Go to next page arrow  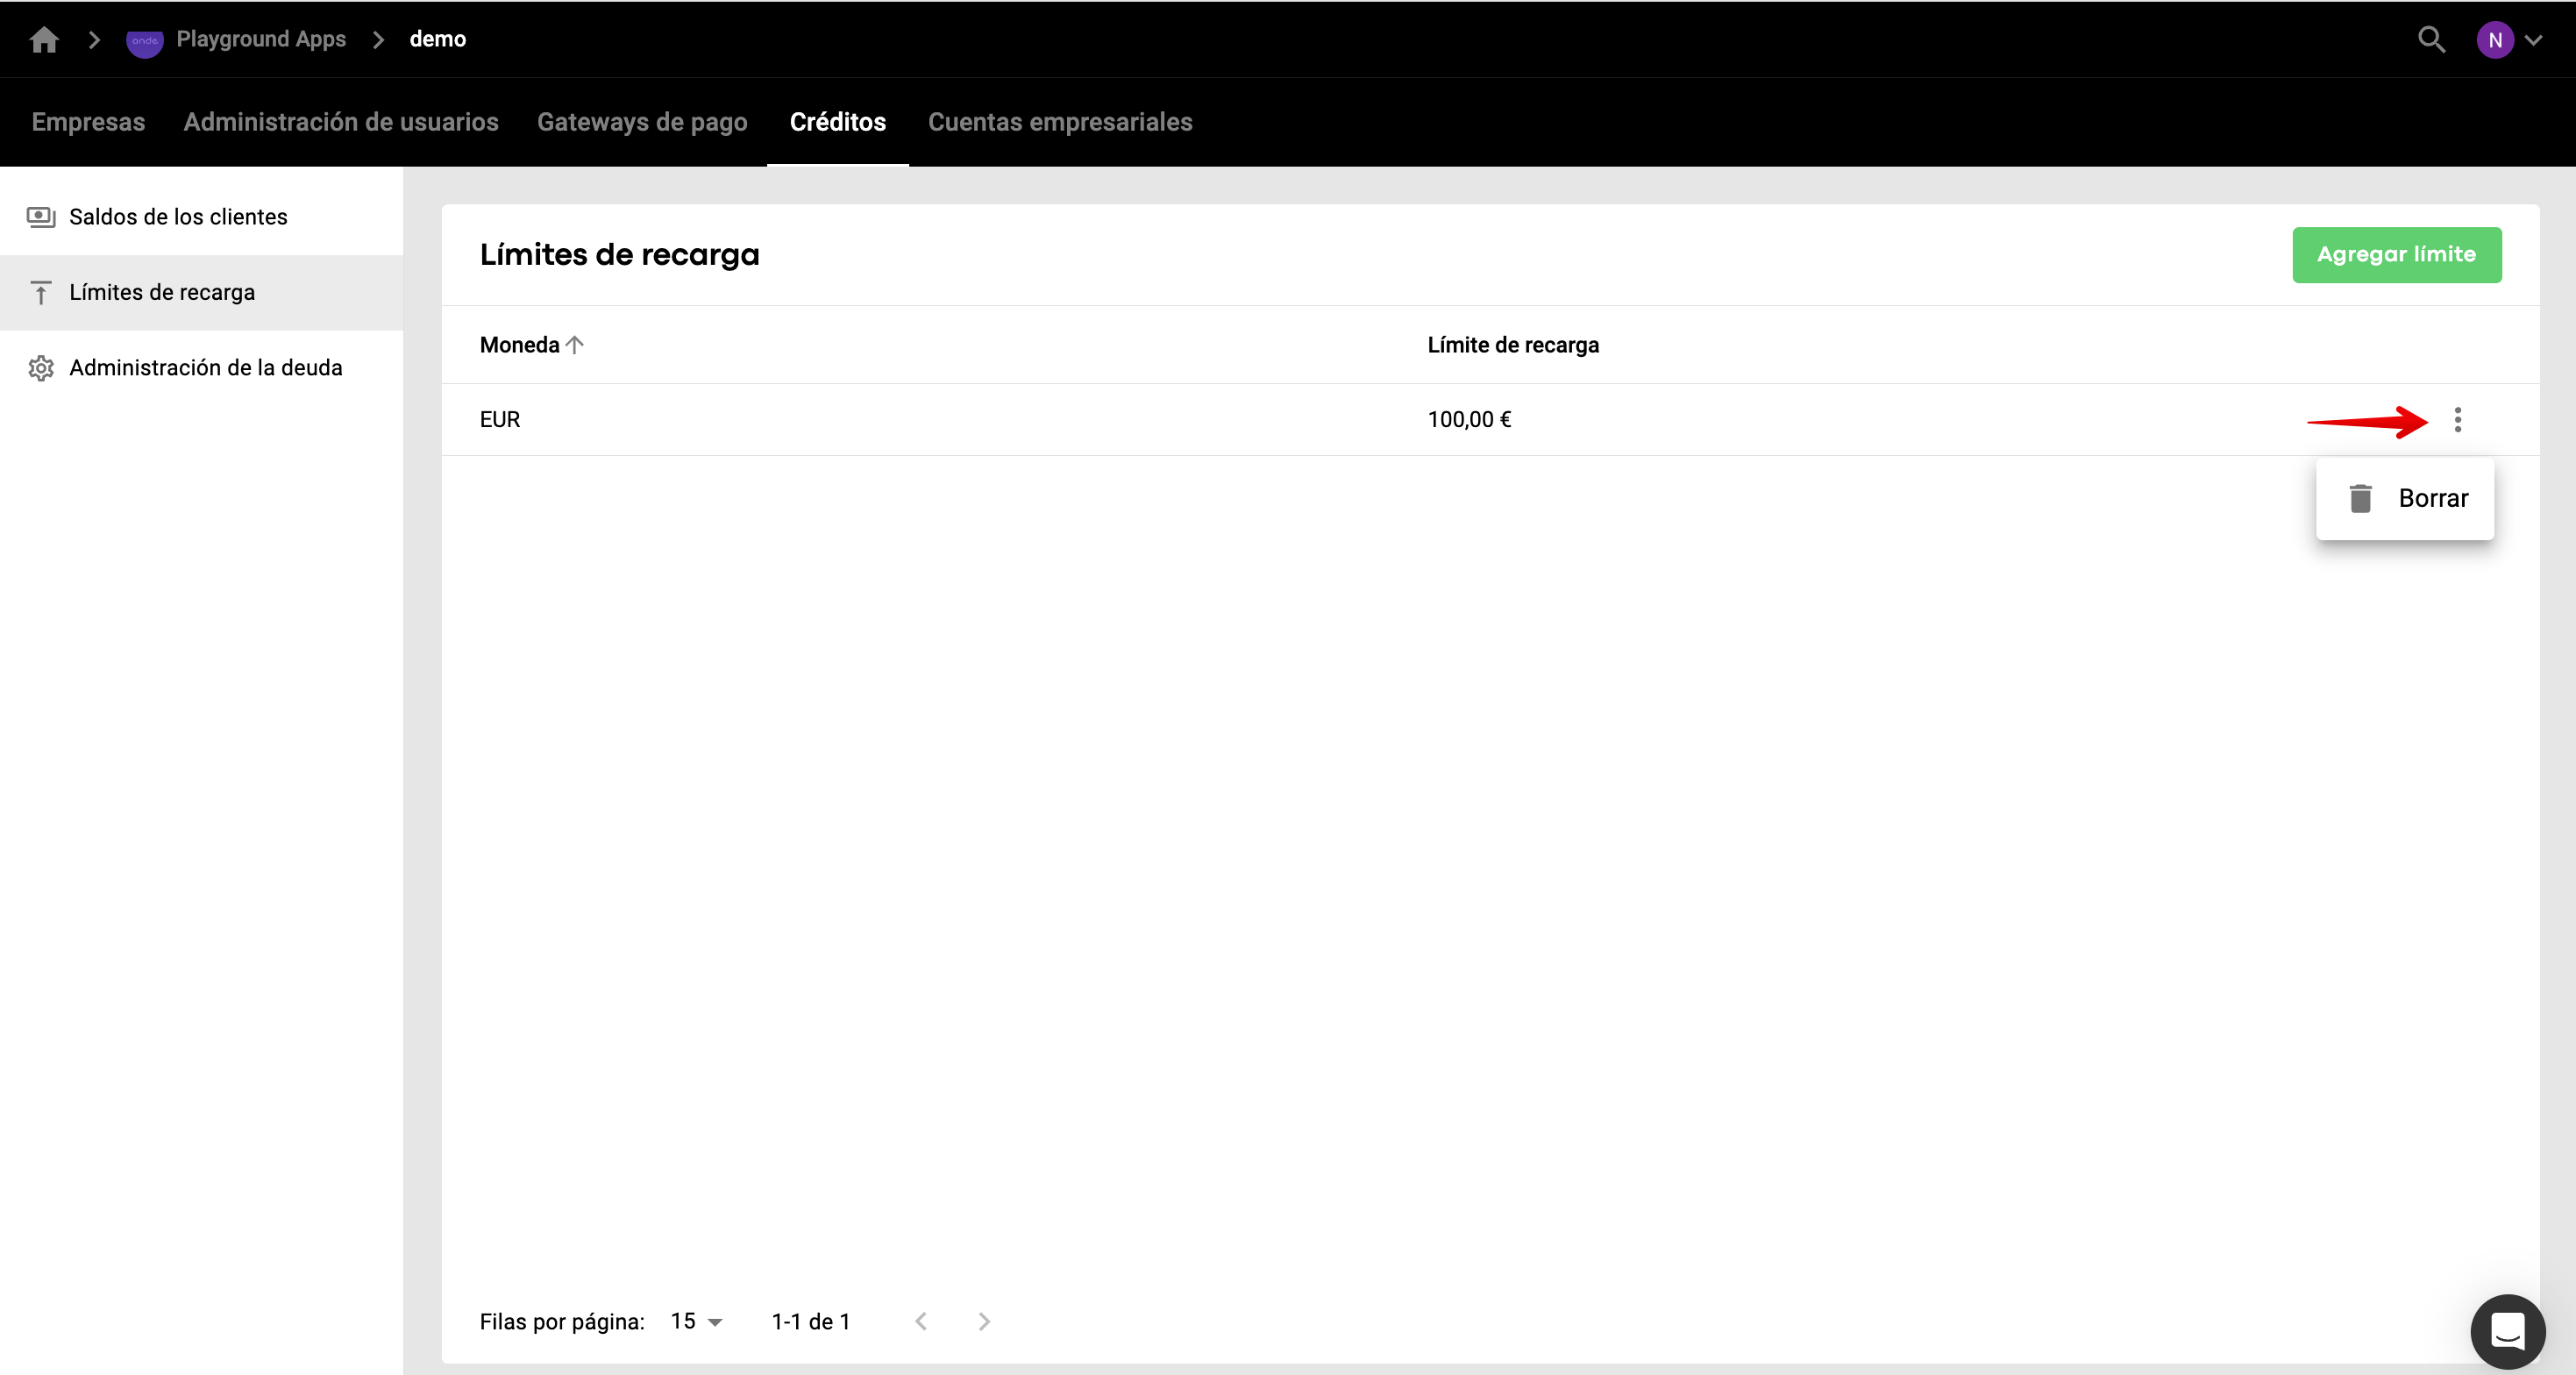[984, 1321]
